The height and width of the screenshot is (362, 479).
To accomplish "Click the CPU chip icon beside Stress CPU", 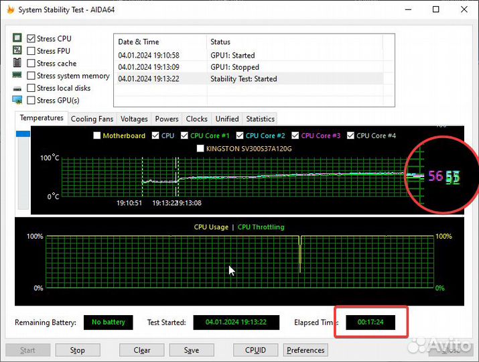I will tap(17, 39).
